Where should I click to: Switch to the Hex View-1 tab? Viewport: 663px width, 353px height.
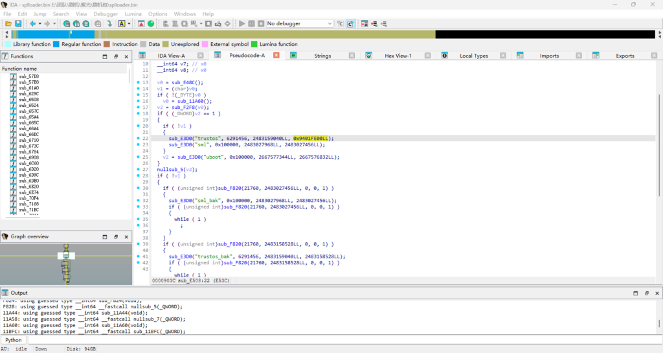click(398, 56)
